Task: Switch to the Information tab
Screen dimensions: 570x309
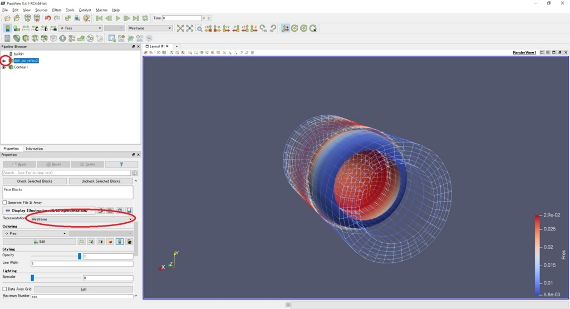Action: (x=34, y=149)
